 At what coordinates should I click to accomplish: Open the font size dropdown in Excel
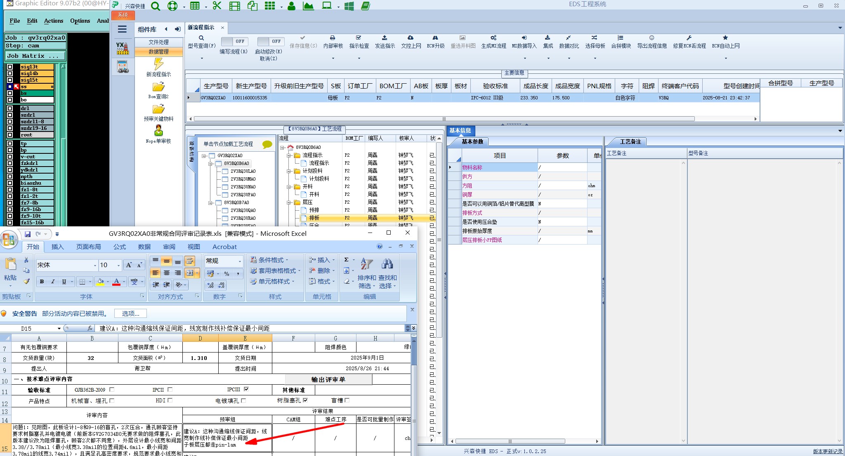(x=118, y=266)
